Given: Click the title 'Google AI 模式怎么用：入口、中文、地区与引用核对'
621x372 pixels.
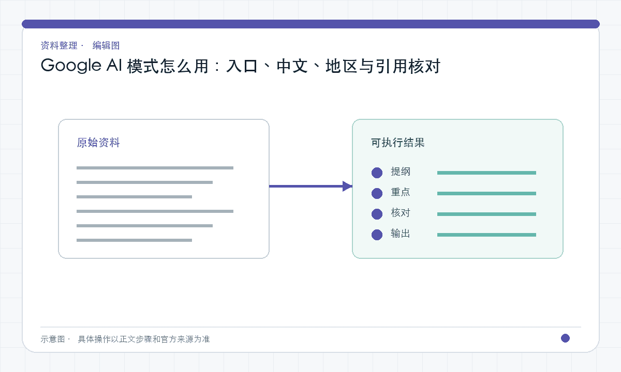Looking at the screenshot, I should [x=240, y=66].
